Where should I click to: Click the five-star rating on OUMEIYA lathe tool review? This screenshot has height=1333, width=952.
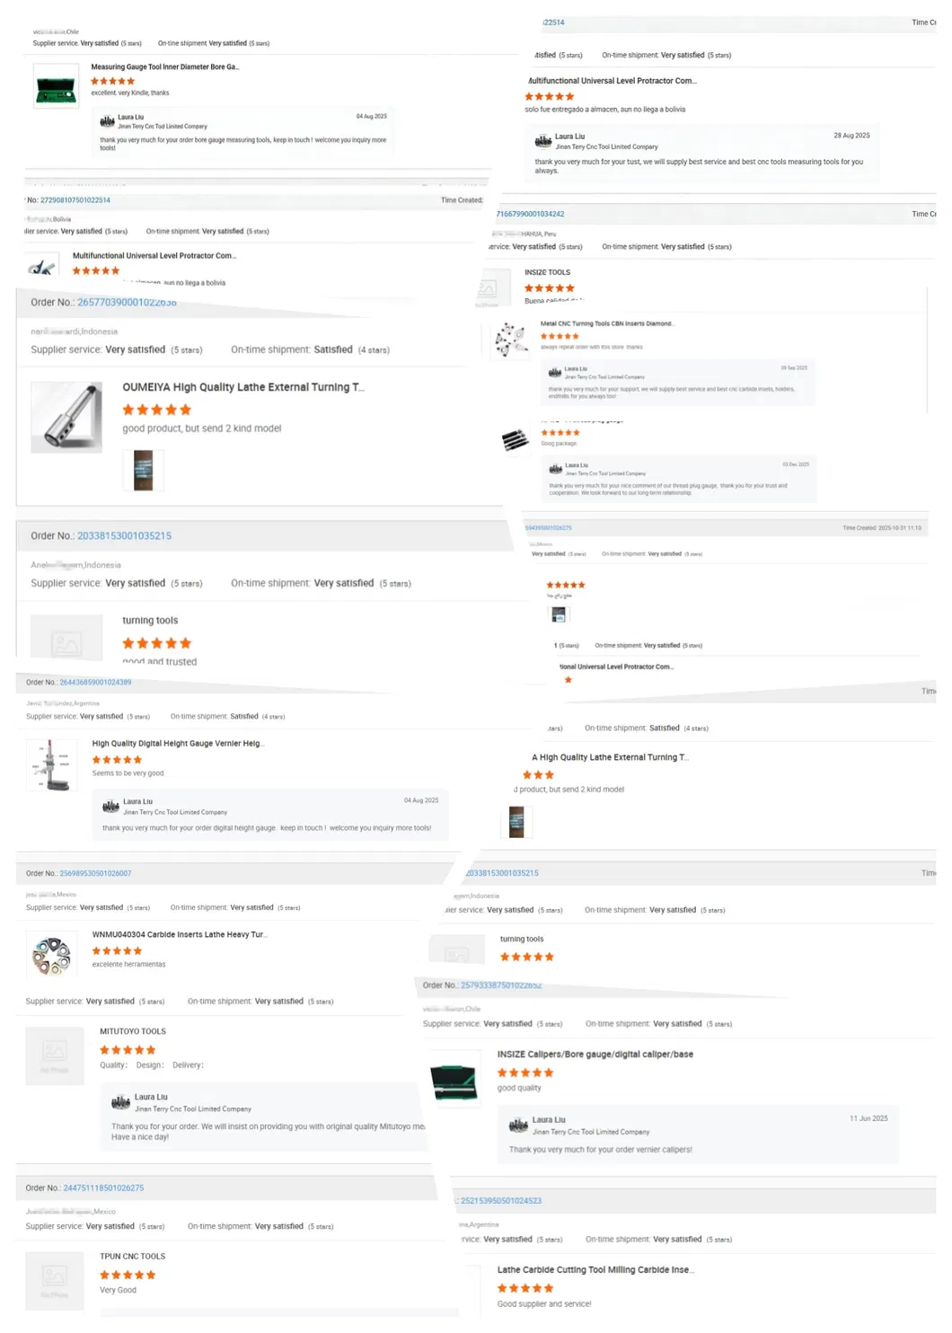[x=156, y=409]
